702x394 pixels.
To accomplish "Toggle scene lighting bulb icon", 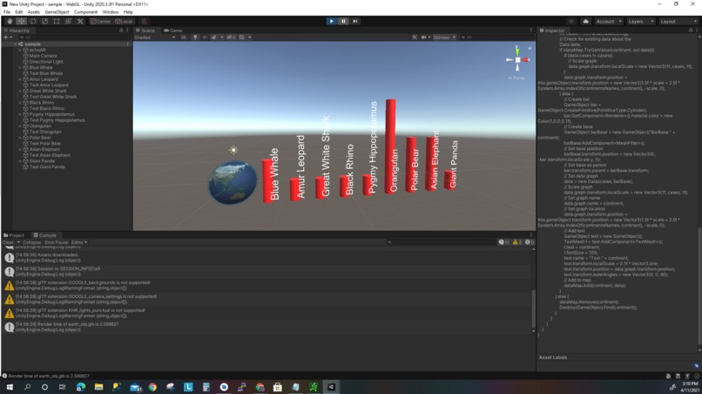I will click(x=195, y=37).
